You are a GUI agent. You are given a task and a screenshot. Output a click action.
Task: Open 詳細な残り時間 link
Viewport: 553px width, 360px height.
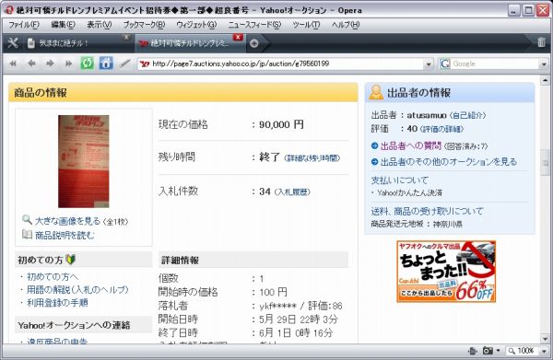[312, 158]
